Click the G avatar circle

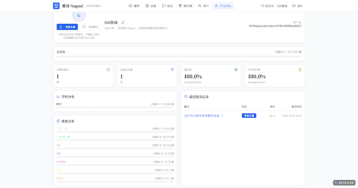click(79, 15)
